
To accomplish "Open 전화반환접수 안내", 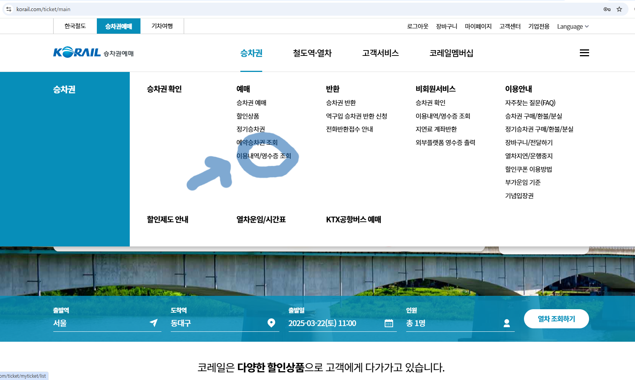I will coord(349,129).
